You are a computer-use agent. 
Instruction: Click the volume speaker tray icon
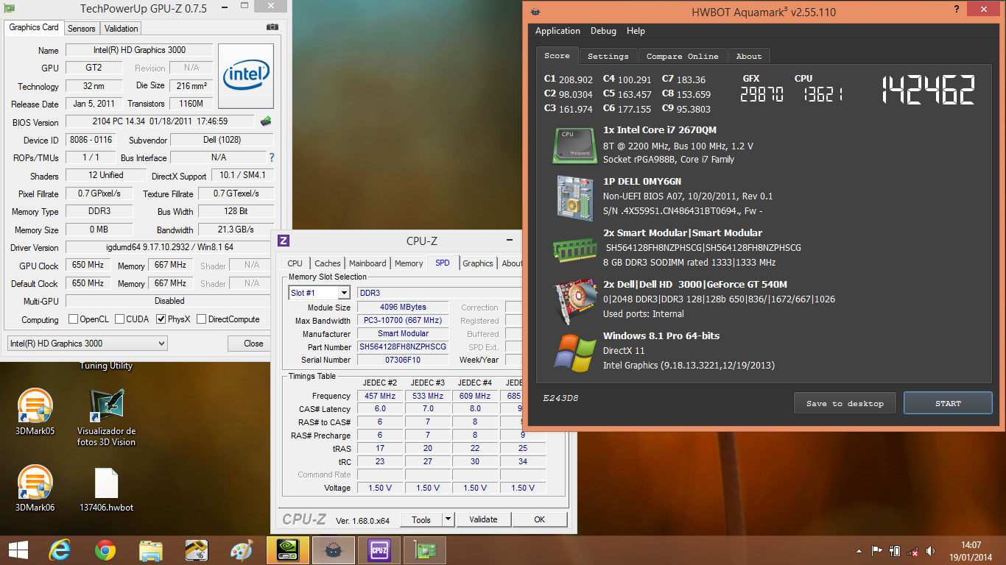tap(931, 550)
